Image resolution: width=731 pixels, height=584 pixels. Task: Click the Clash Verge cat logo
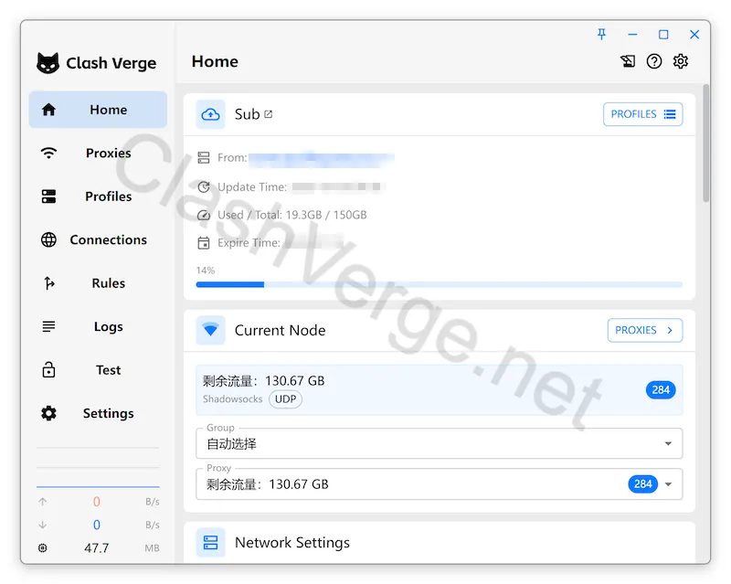click(x=48, y=63)
